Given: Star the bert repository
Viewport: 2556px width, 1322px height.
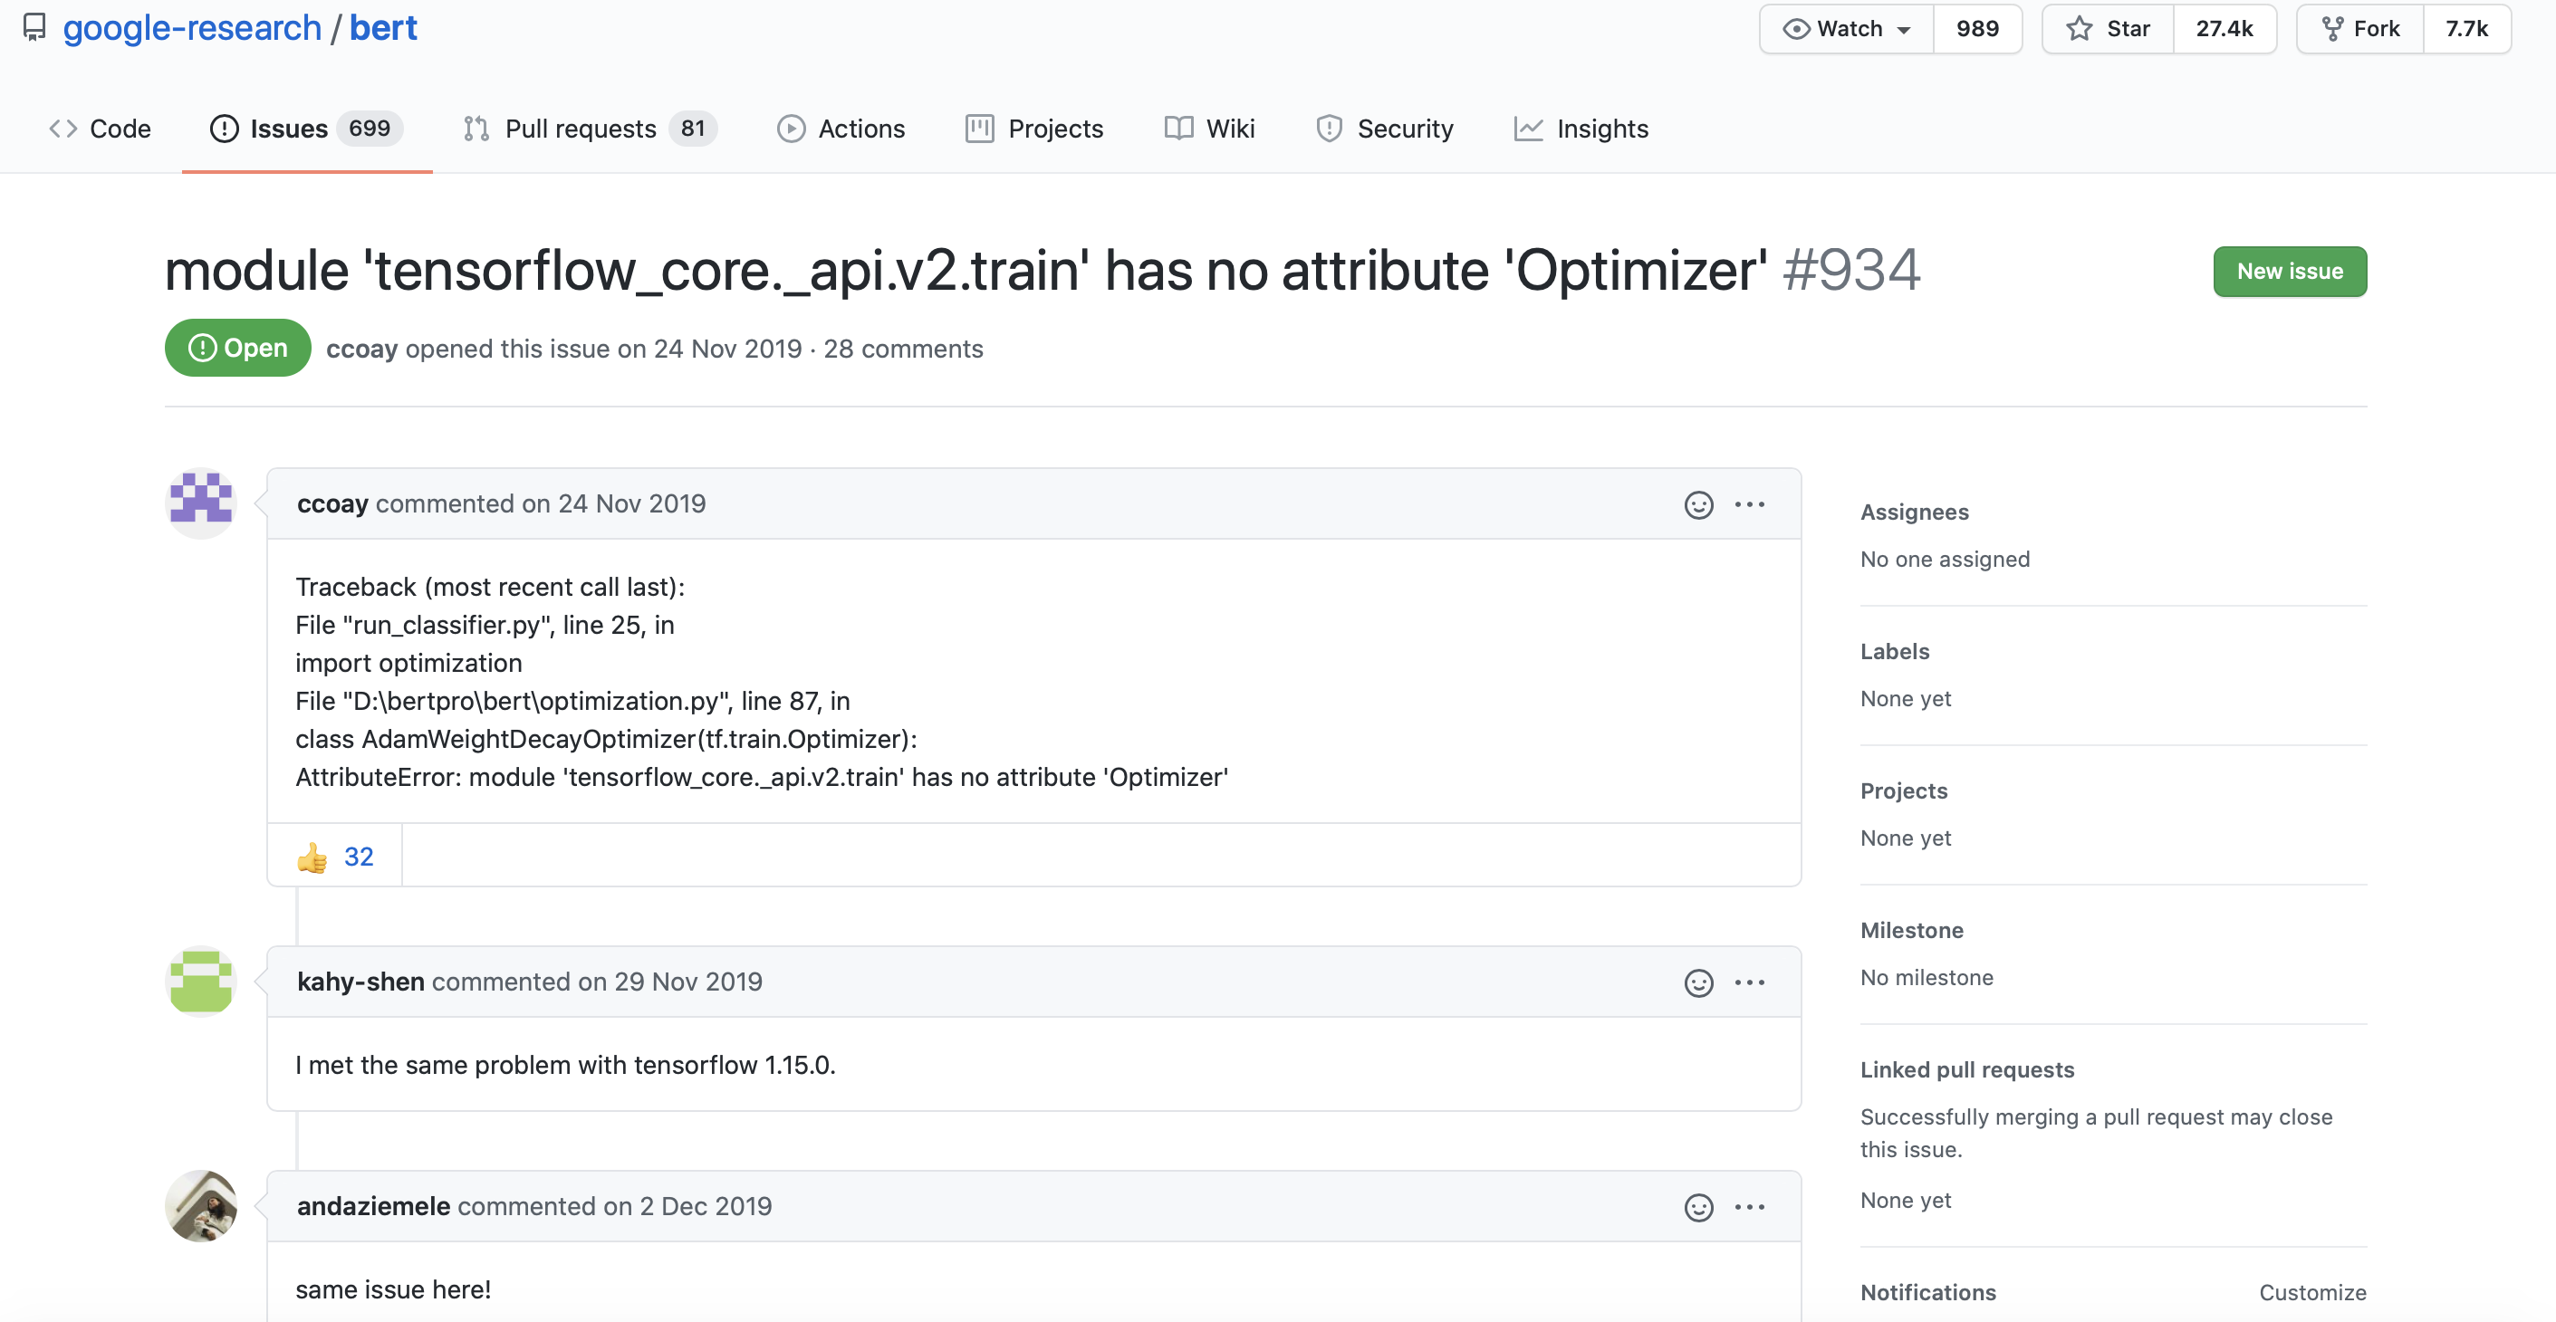Looking at the screenshot, I should pos(2107,28).
